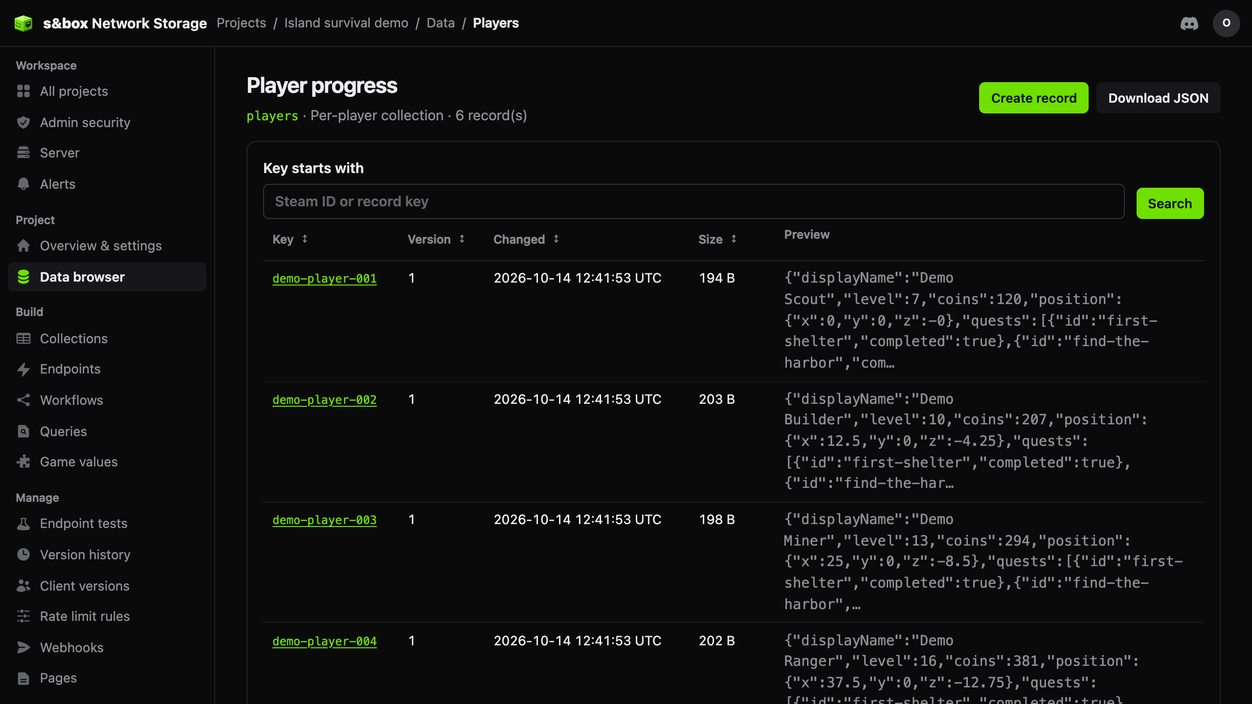Screen dimensions: 1252x704
Task: Open the user avatar in the top right
Action: pyautogui.click(x=1226, y=23)
